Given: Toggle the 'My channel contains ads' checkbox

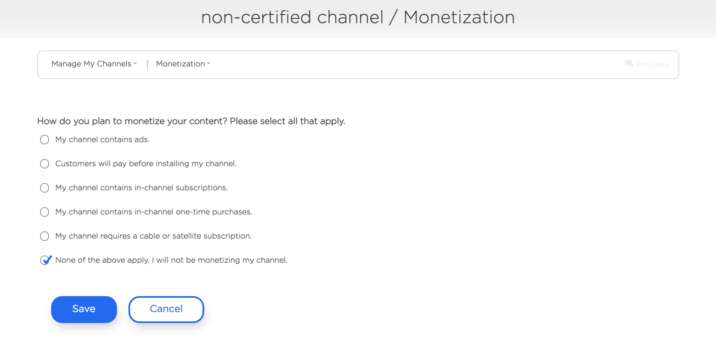Looking at the screenshot, I should (44, 140).
